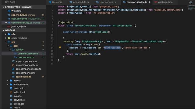Click the assets folder icon

11,81
